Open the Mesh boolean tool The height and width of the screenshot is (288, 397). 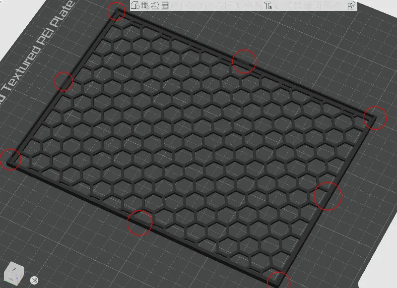[x=238, y=5]
